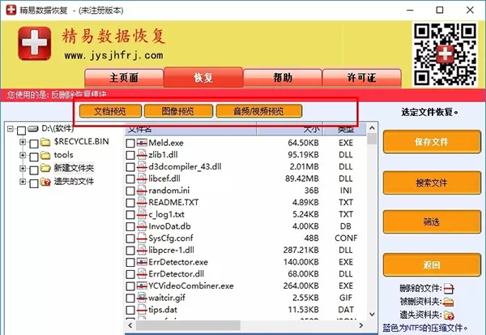486x335 pixels.
Task: Click the 文档预览 button
Action: pos(110,111)
